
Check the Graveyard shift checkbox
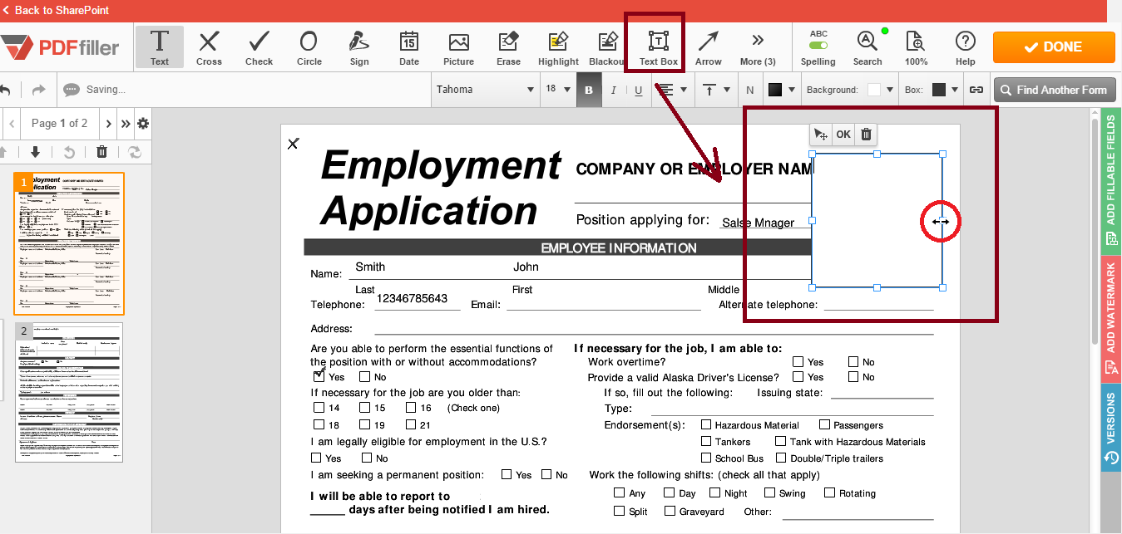pyautogui.click(x=670, y=511)
